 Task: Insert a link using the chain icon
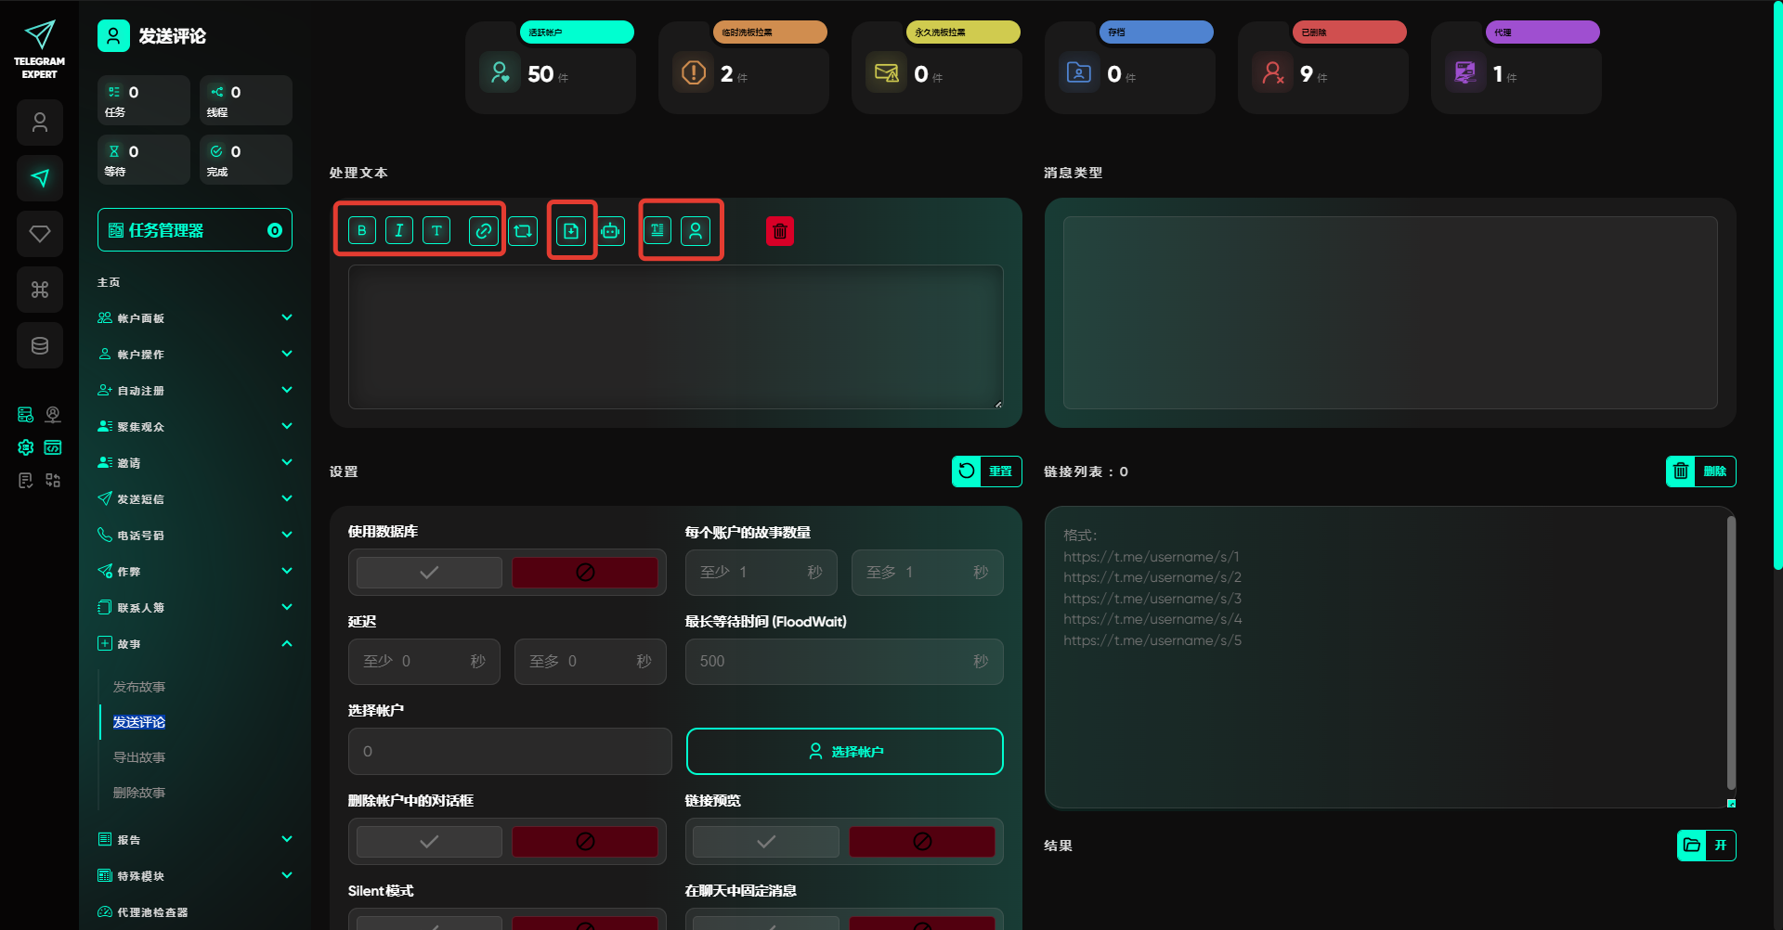coord(483,231)
